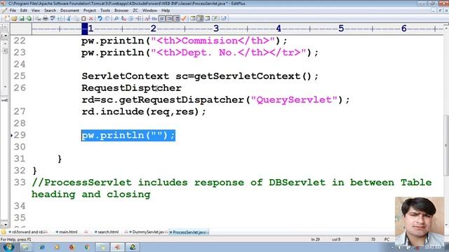Click the Copy toolbar icon
This screenshot has height=252, width=449.
(76, 19)
